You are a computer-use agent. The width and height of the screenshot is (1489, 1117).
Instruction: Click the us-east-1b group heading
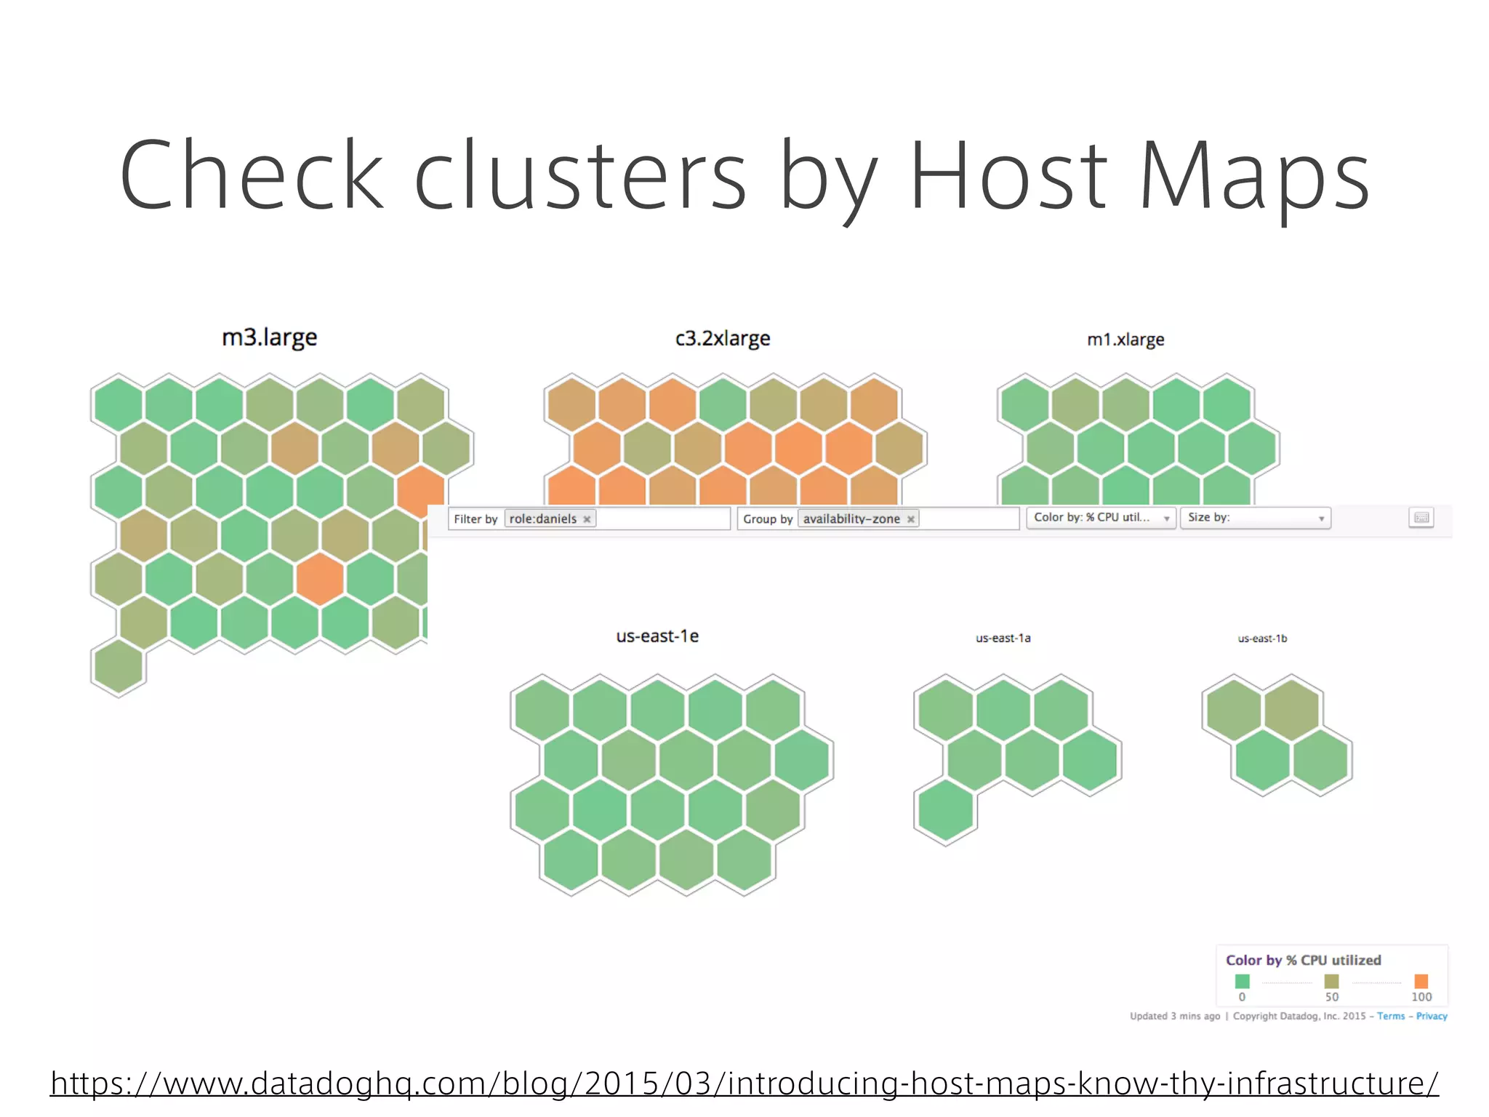[x=1262, y=638]
